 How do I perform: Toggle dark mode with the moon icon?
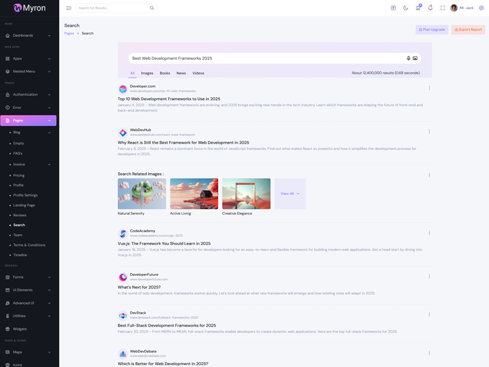[x=405, y=8]
